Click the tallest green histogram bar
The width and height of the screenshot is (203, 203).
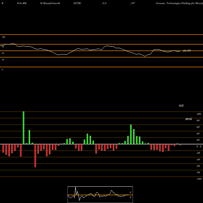pyautogui.click(x=24, y=128)
